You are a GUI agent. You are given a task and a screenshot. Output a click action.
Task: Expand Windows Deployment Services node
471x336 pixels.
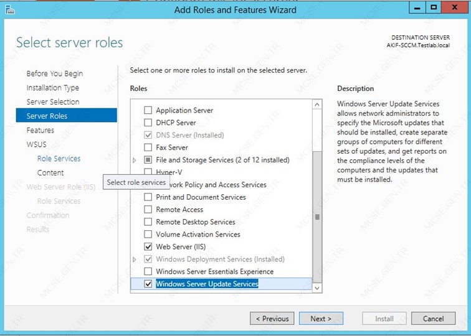(x=135, y=259)
